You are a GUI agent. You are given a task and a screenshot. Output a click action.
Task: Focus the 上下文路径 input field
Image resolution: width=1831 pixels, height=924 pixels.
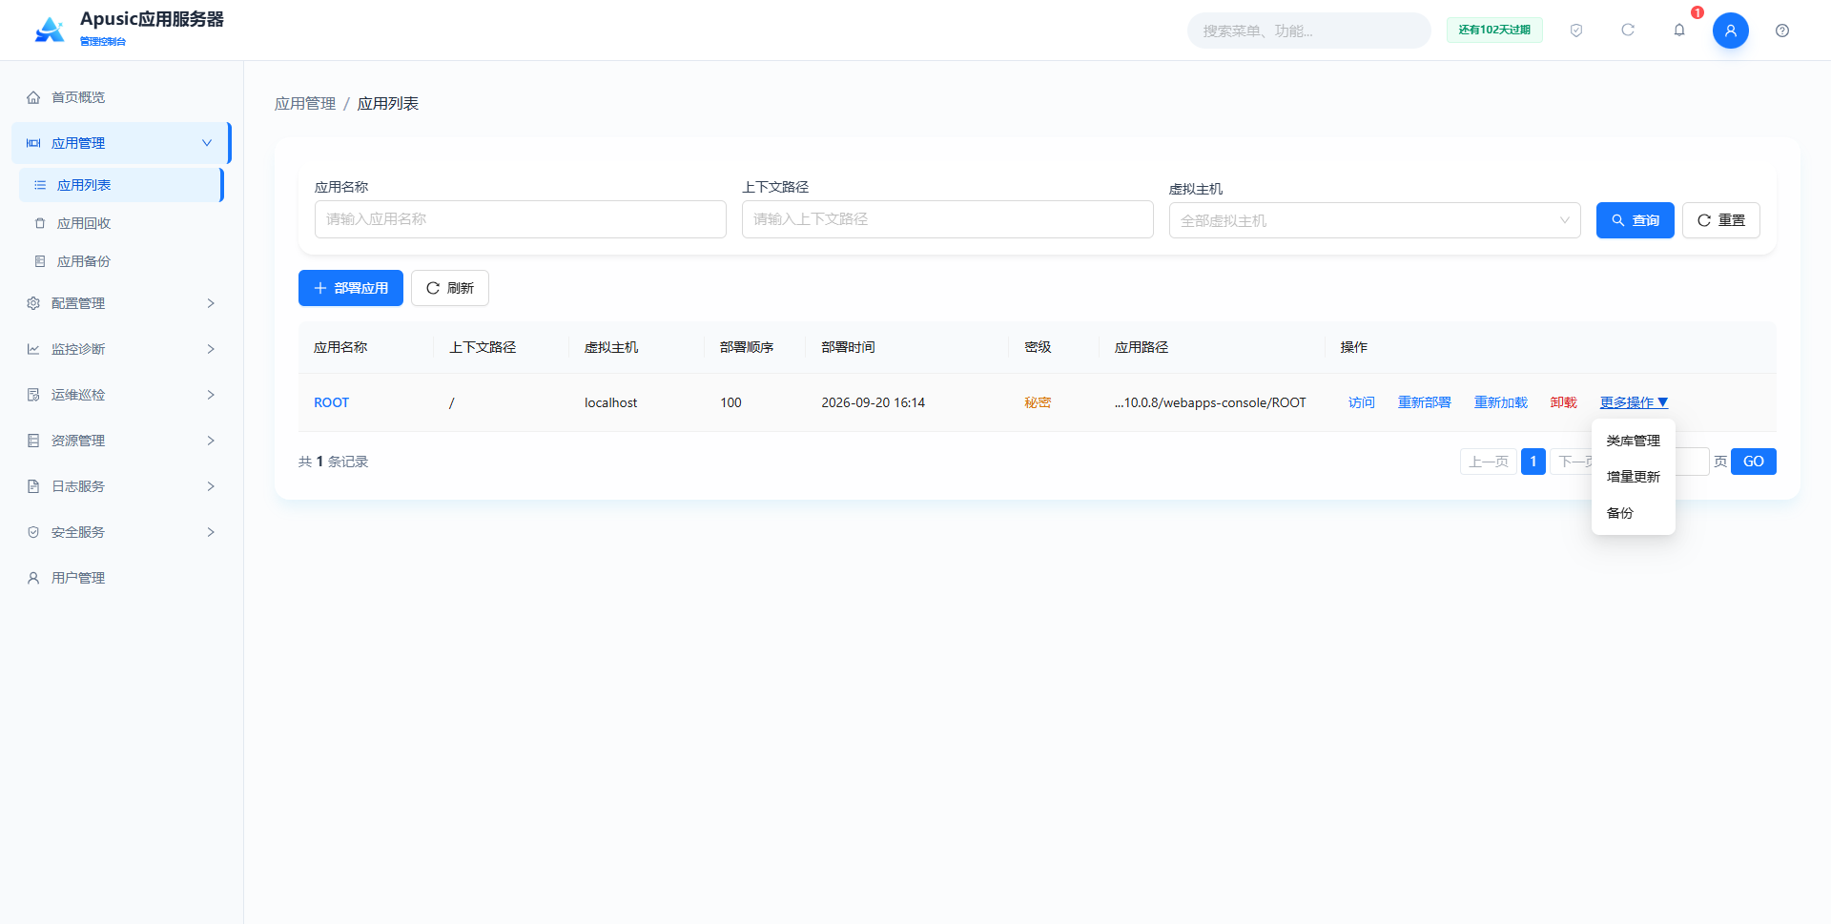click(948, 219)
